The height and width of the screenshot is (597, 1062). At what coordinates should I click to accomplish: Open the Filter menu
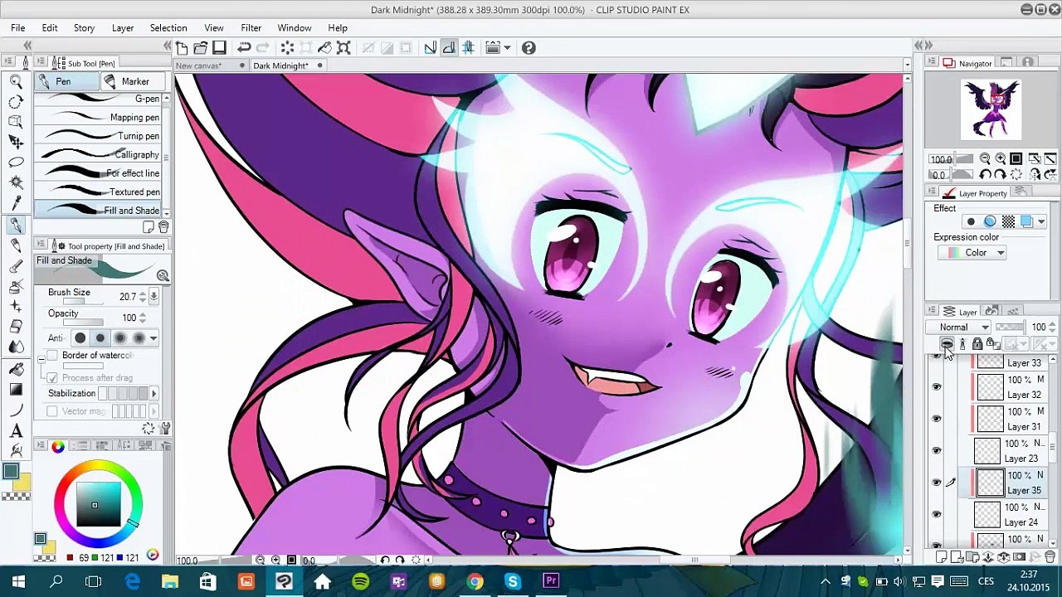[x=251, y=27]
